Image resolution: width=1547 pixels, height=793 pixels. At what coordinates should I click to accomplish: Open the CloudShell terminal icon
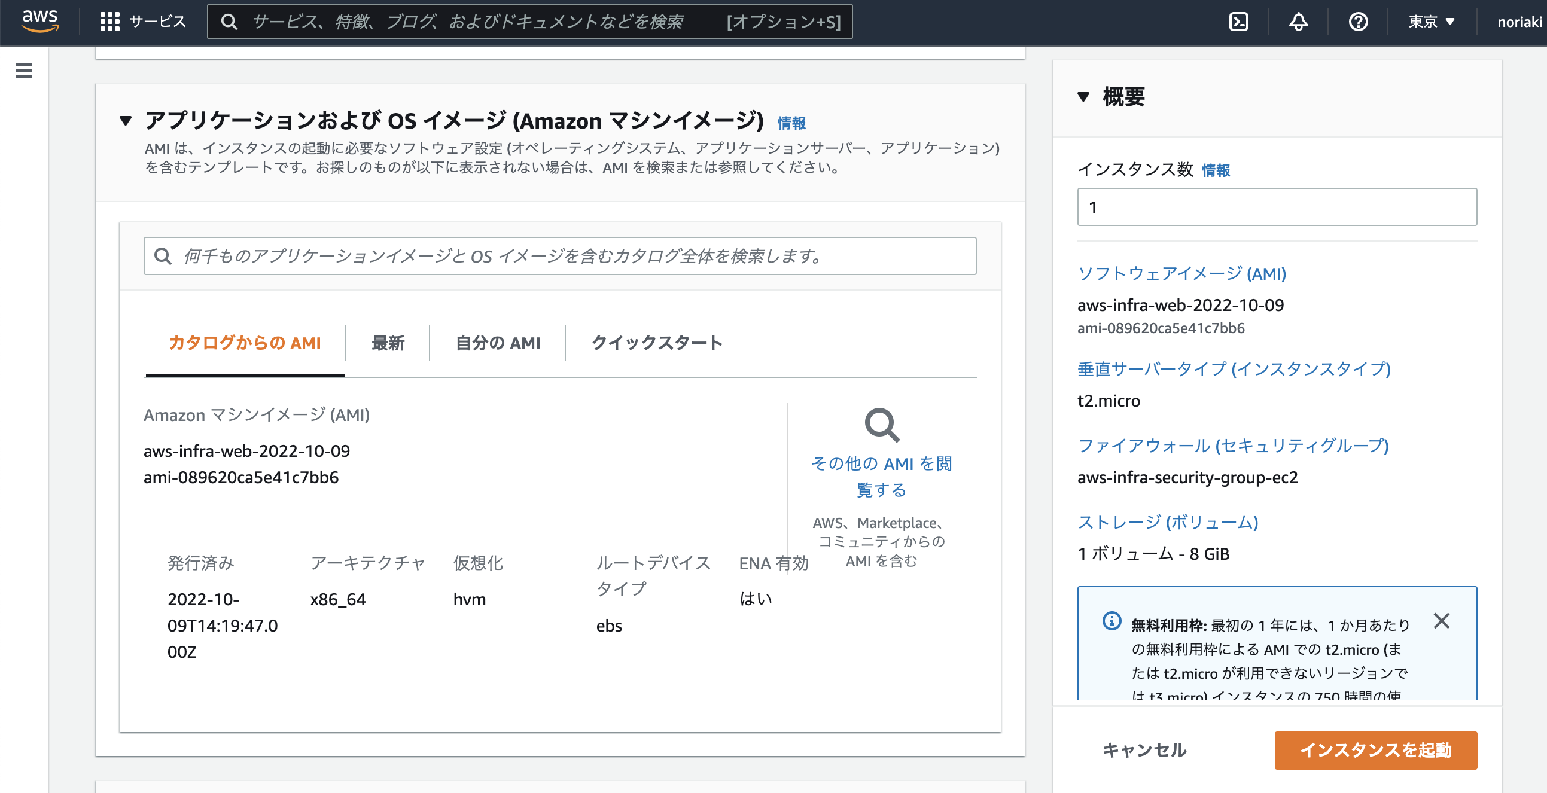click(x=1238, y=22)
